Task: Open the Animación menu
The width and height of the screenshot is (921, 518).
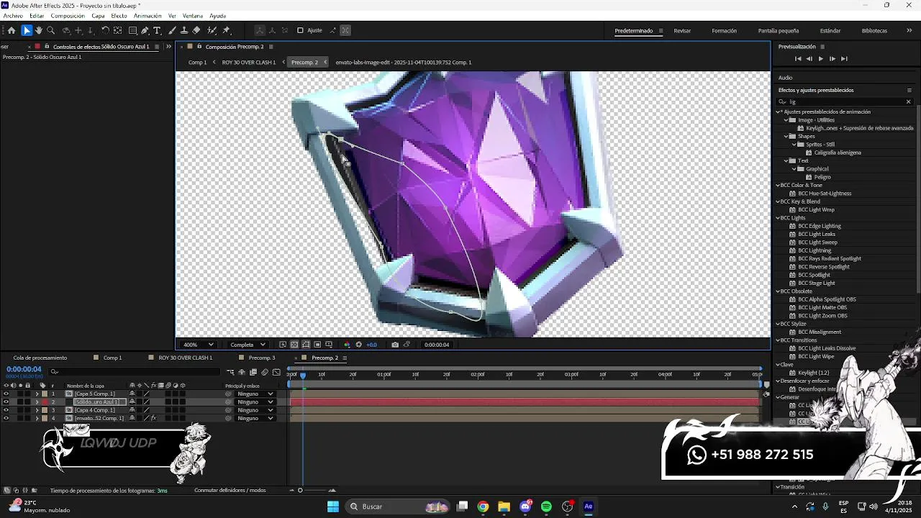Action: click(x=148, y=16)
